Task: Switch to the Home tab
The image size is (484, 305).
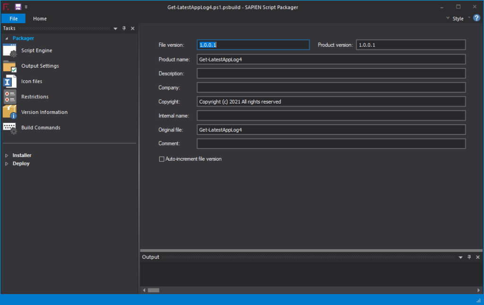Action: click(x=40, y=18)
